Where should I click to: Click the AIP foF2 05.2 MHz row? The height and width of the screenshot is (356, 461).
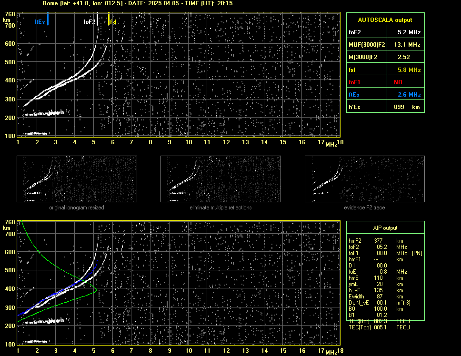coord(378,247)
